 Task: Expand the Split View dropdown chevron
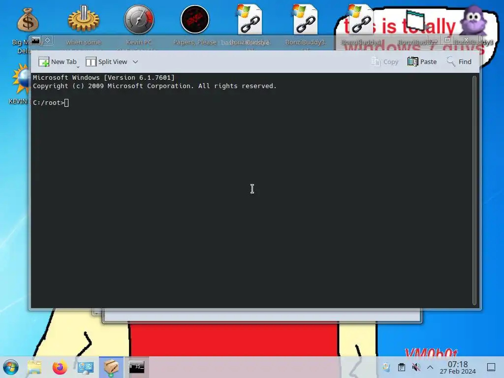tap(135, 62)
